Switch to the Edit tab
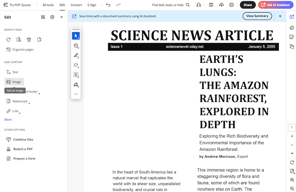This screenshot has height=192, width=296. 62,5
